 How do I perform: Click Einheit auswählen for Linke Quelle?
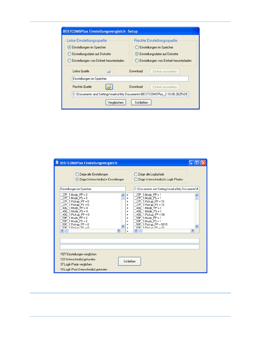[x=165, y=71]
